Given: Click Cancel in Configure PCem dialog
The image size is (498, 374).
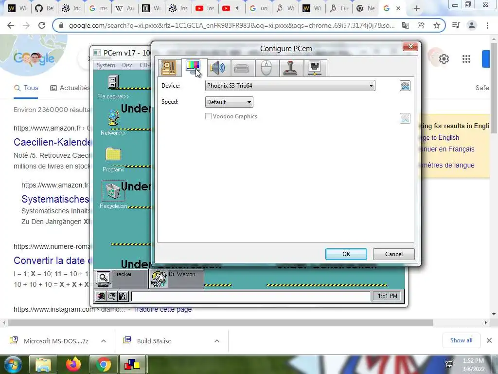Looking at the screenshot, I should [394, 254].
